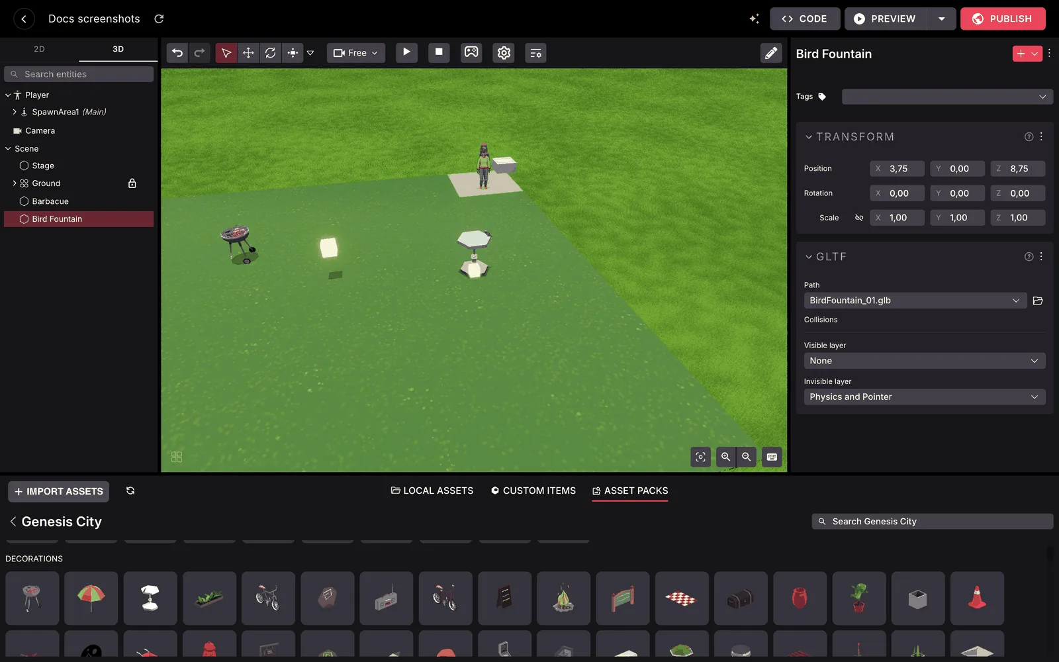Refresh the Docs screenshots project
The image size is (1059, 662).
point(159,19)
